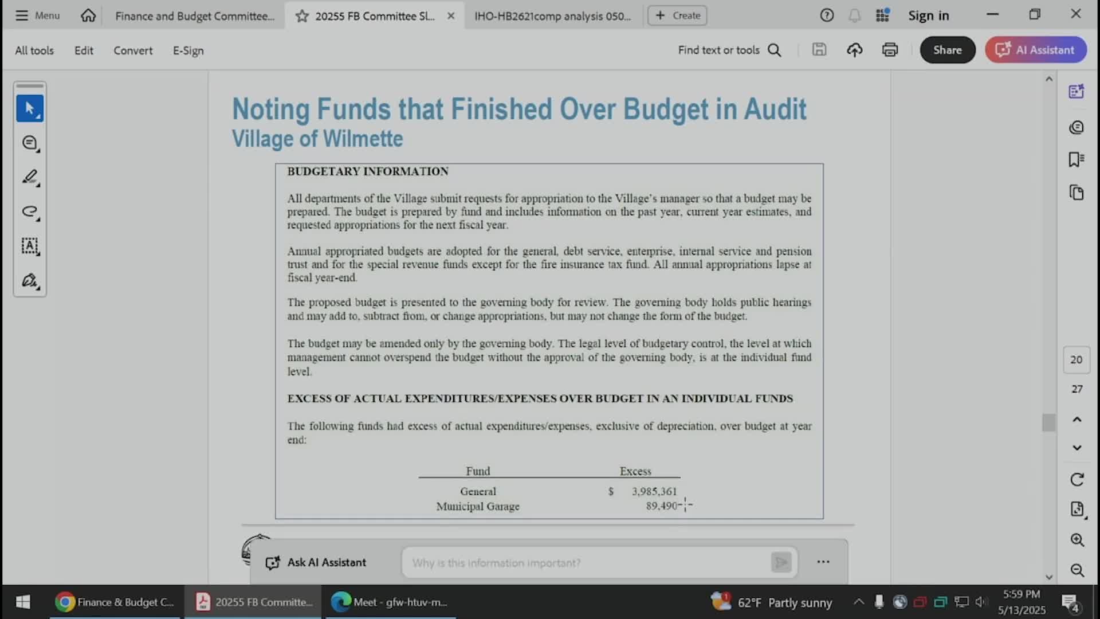Open the notifications bell
This screenshot has width=1100, height=619.
click(x=854, y=15)
